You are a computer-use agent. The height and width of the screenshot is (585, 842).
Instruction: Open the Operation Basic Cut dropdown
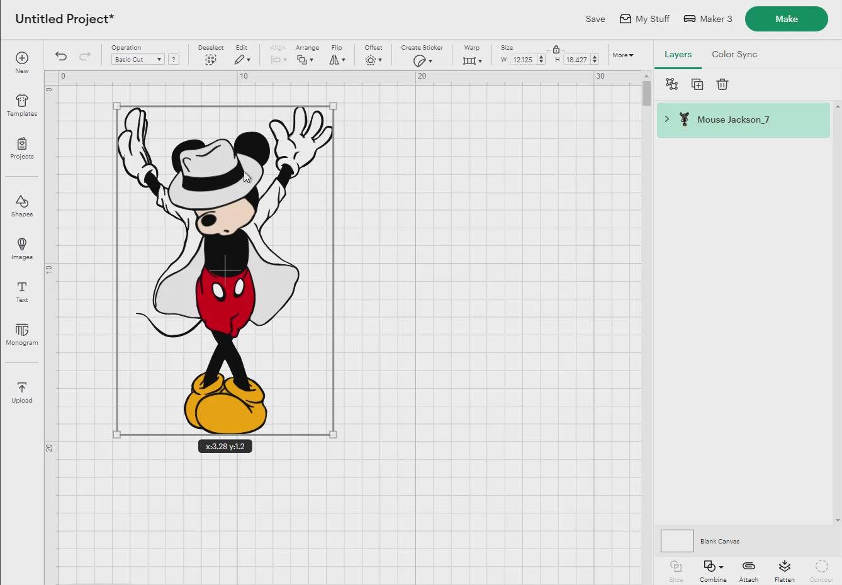[138, 59]
